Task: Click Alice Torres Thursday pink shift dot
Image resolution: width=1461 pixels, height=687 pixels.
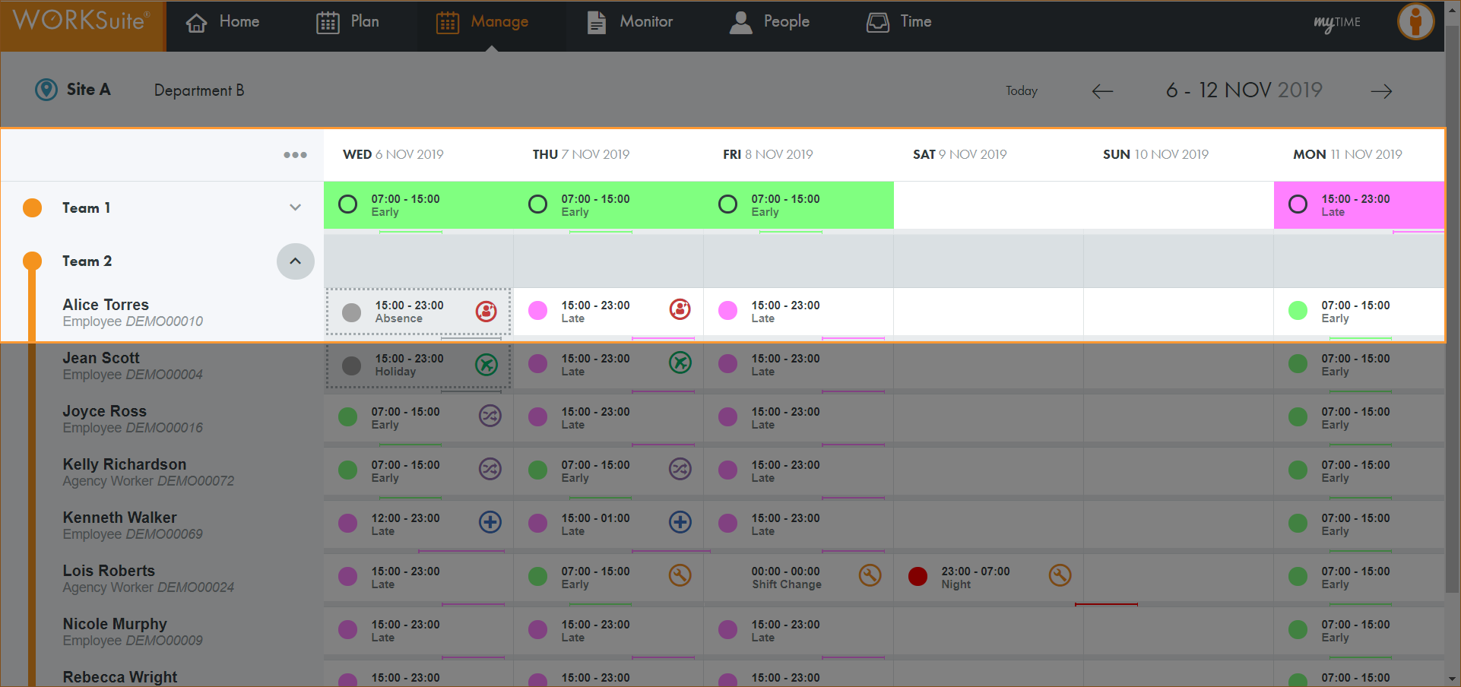Action: pyautogui.click(x=538, y=311)
